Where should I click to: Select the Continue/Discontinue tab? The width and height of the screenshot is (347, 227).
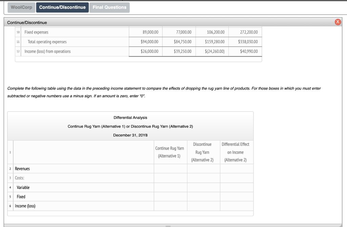(62, 7)
